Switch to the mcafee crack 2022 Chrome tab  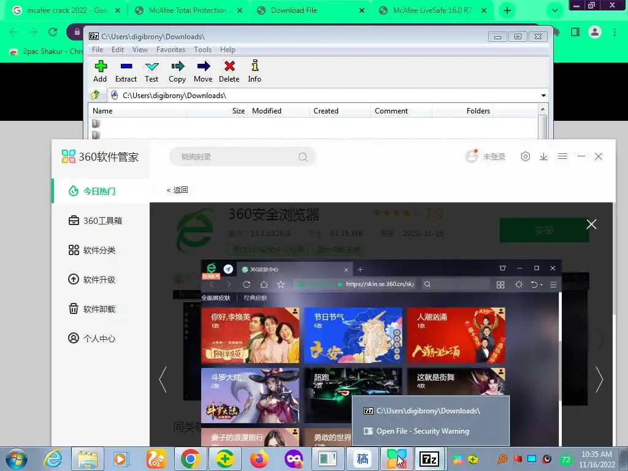coord(66,10)
